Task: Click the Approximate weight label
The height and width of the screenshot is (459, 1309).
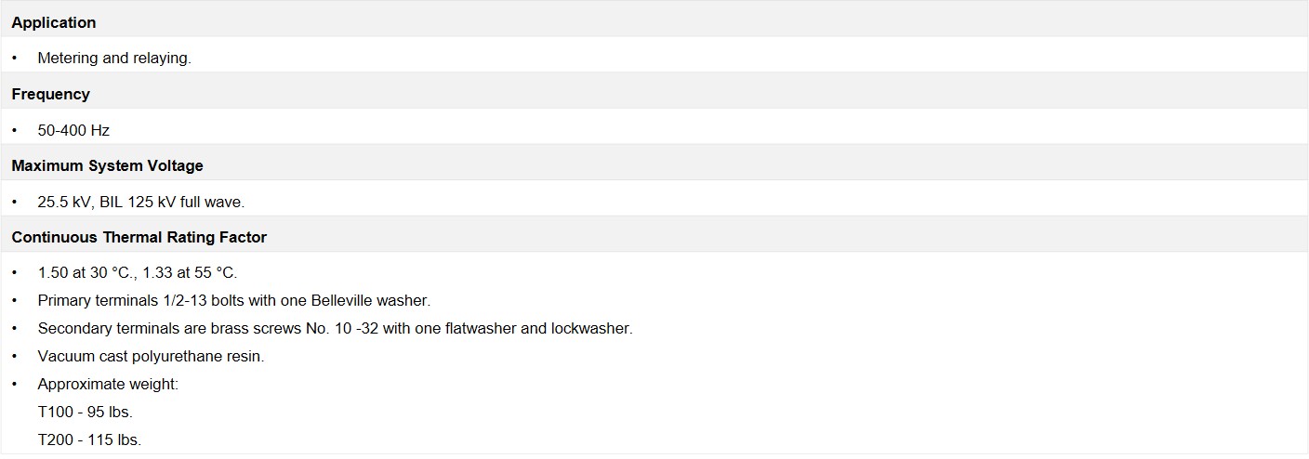Action: 108,384
